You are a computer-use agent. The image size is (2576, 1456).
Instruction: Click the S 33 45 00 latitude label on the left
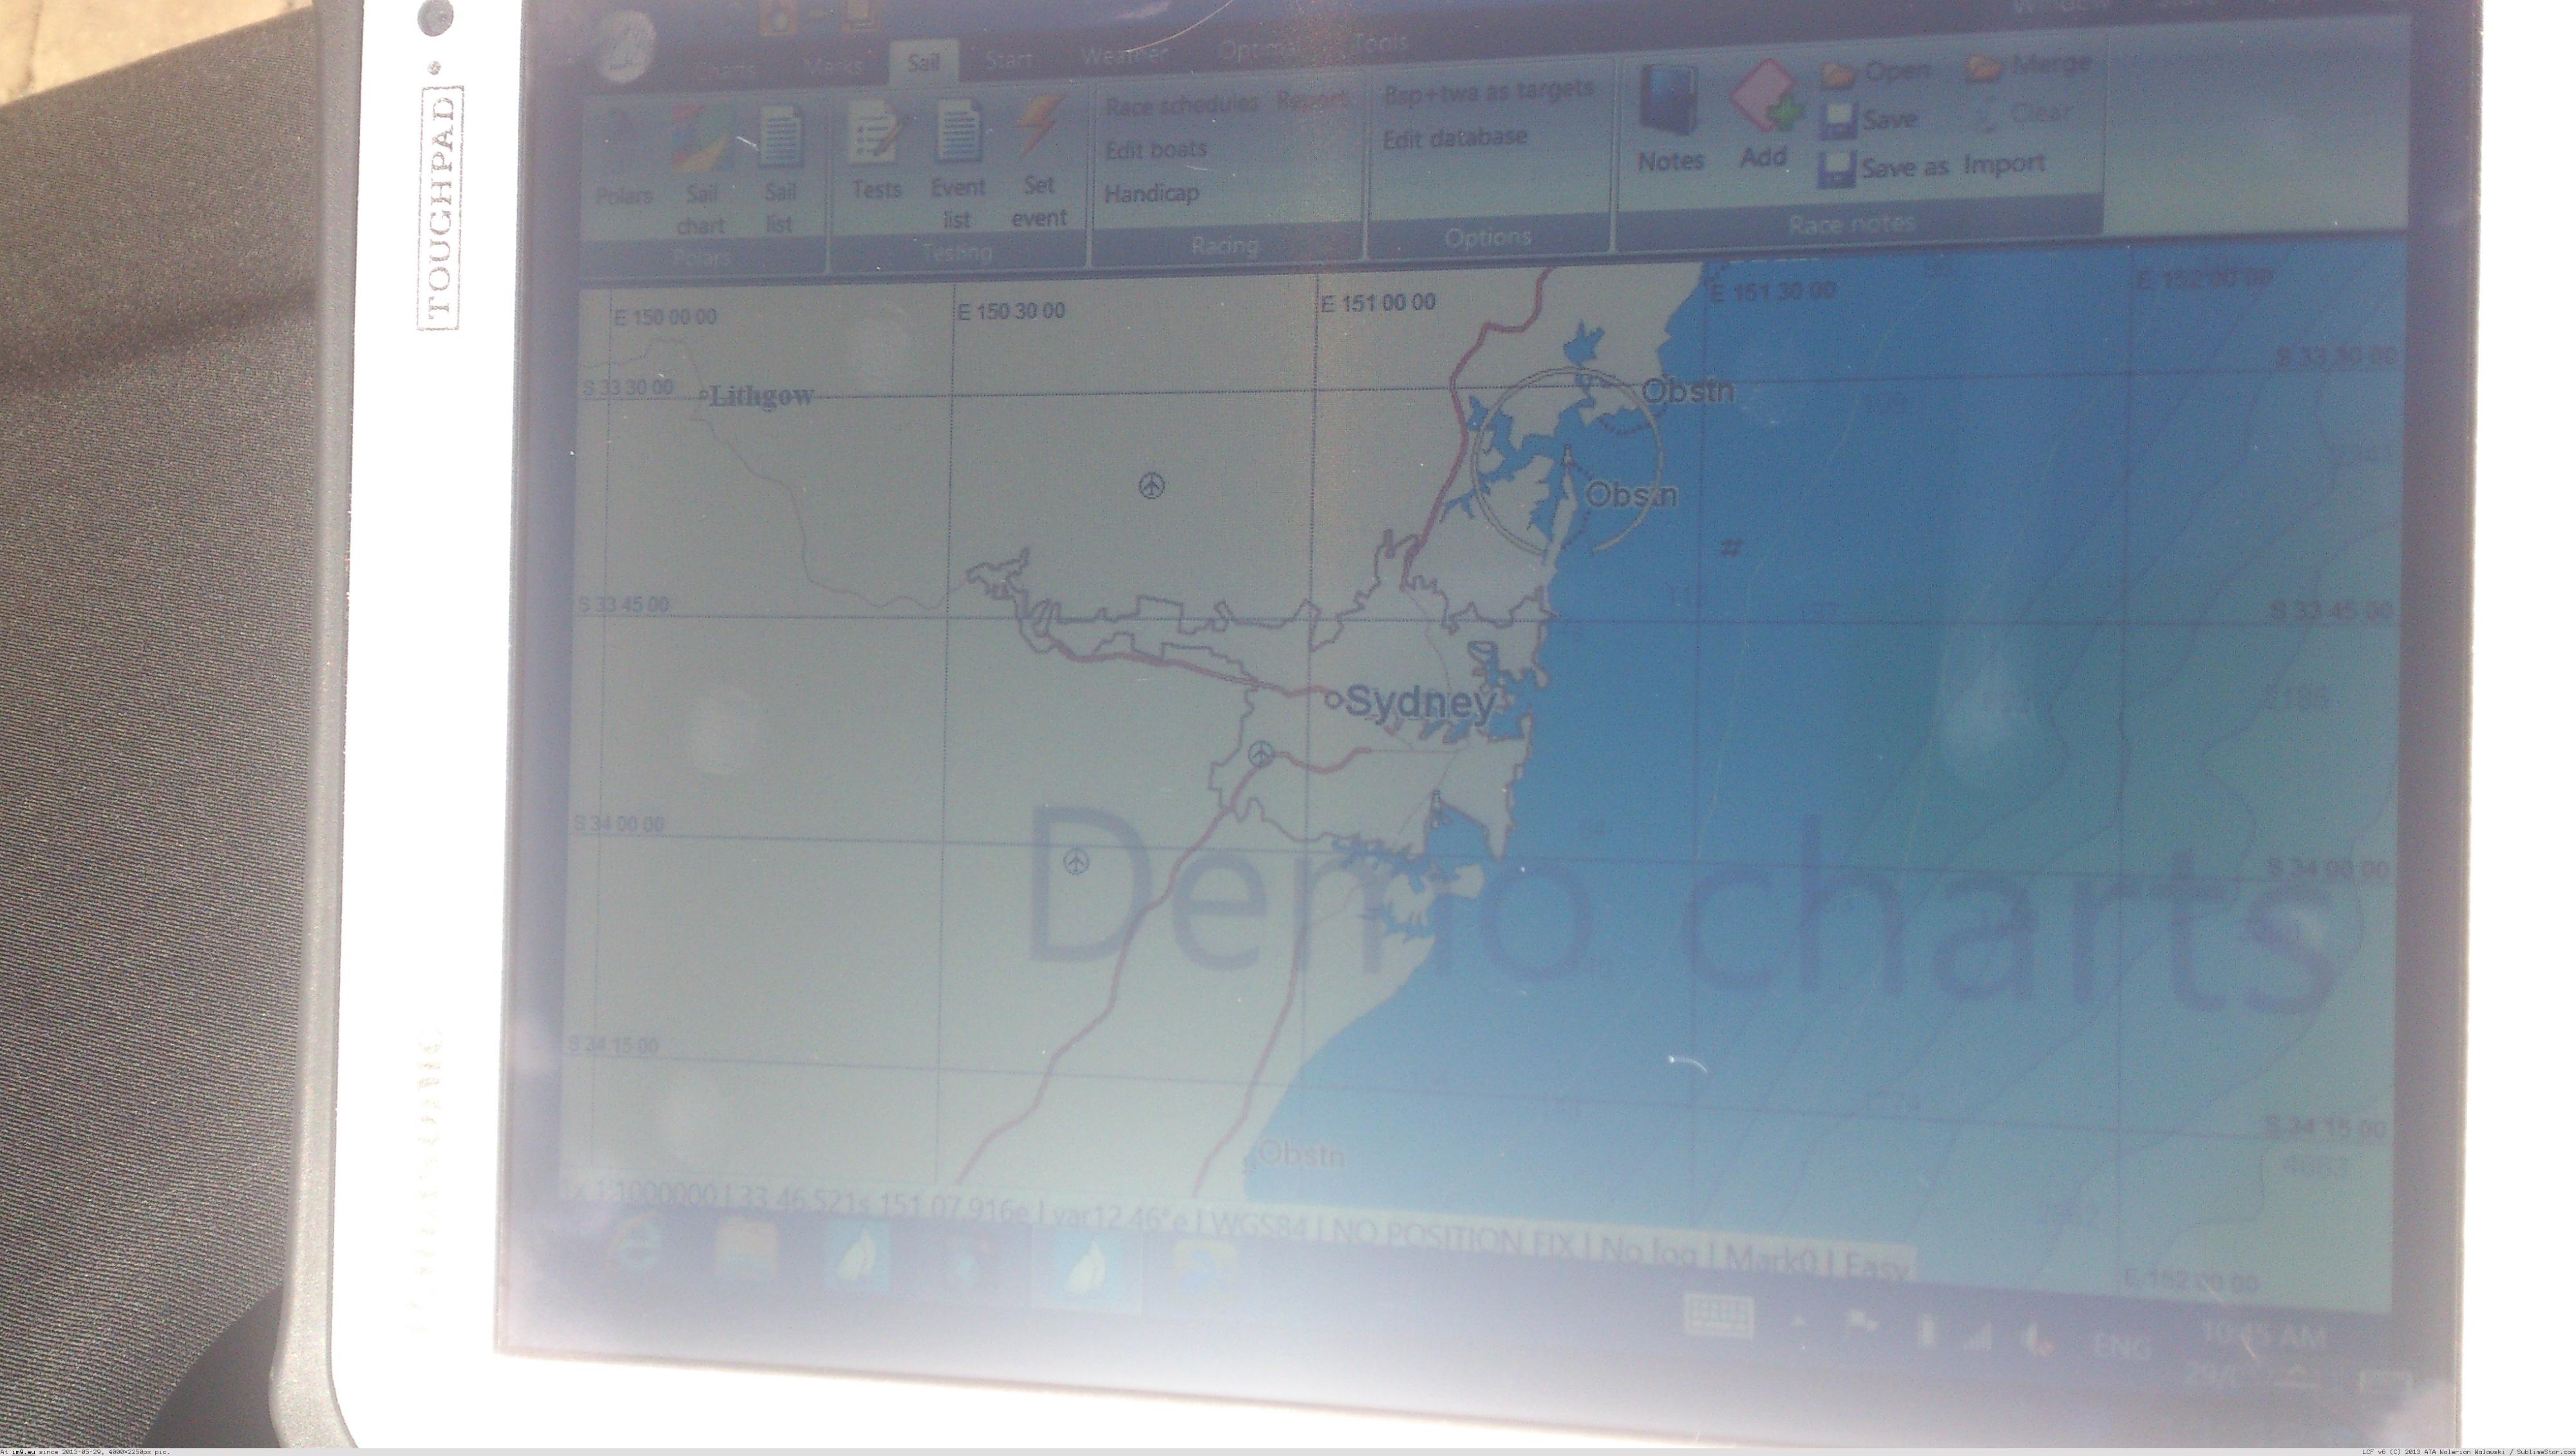[625, 605]
